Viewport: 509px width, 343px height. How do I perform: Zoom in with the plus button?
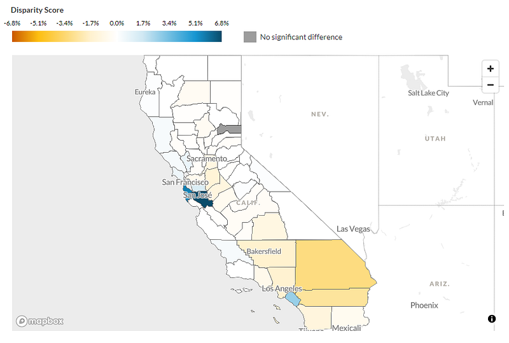click(x=490, y=69)
